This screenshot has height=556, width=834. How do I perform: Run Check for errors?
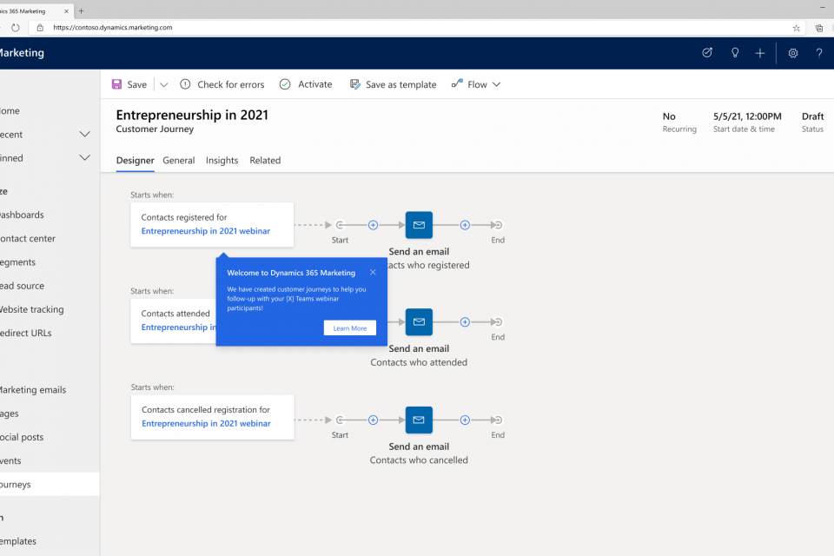[222, 84]
